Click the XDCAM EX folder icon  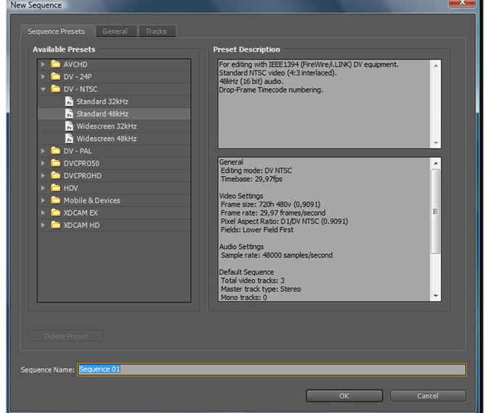coord(56,213)
